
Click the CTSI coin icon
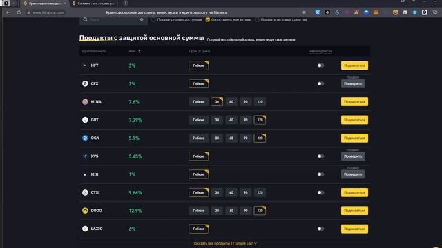tap(85, 193)
